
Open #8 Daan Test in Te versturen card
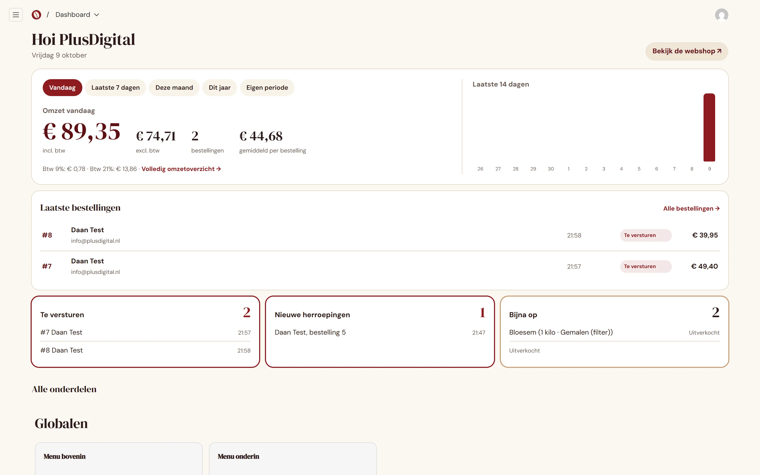click(145, 350)
